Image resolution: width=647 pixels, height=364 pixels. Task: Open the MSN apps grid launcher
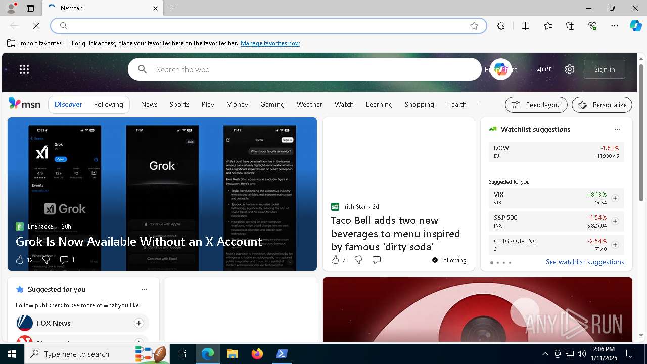pyautogui.click(x=24, y=69)
